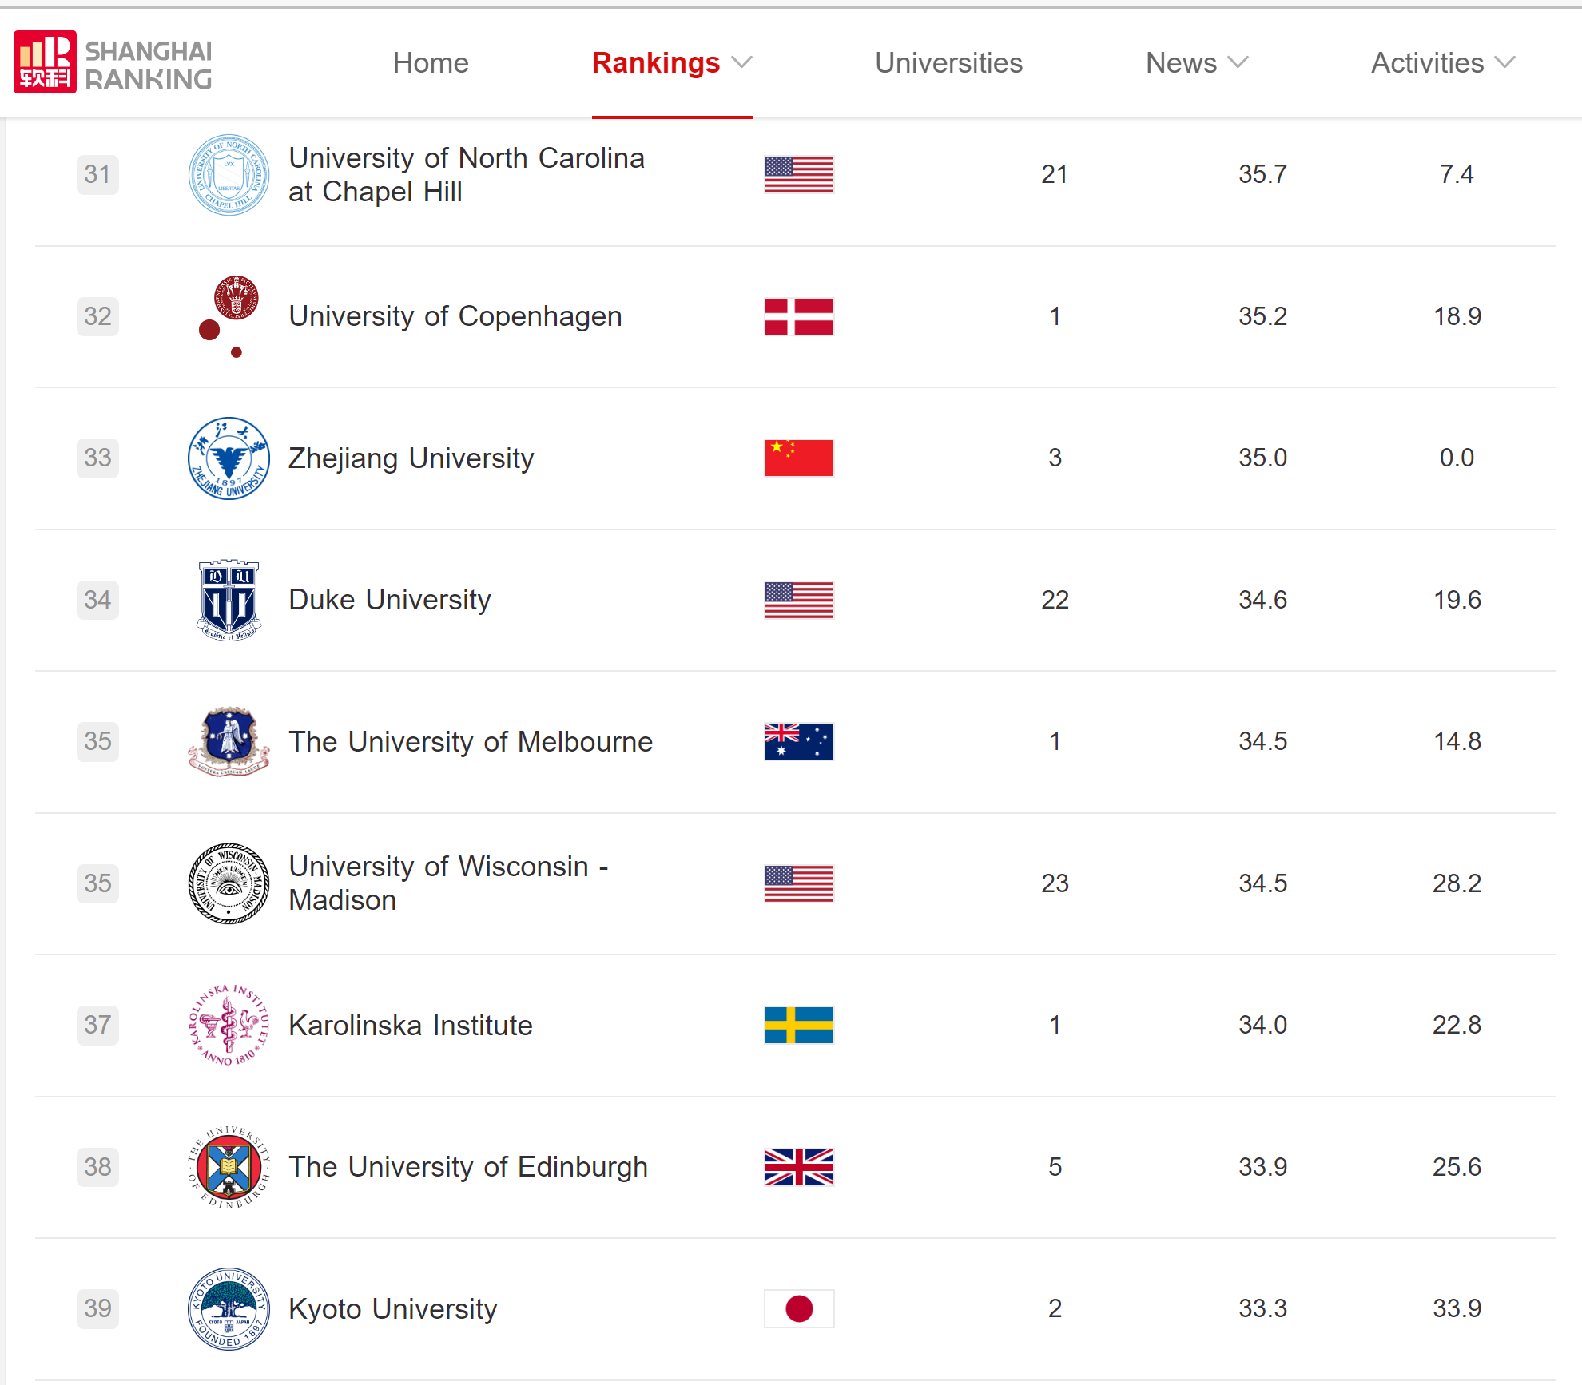The width and height of the screenshot is (1582, 1385).
Task: Go to the Home tab
Action: point(431,63)
